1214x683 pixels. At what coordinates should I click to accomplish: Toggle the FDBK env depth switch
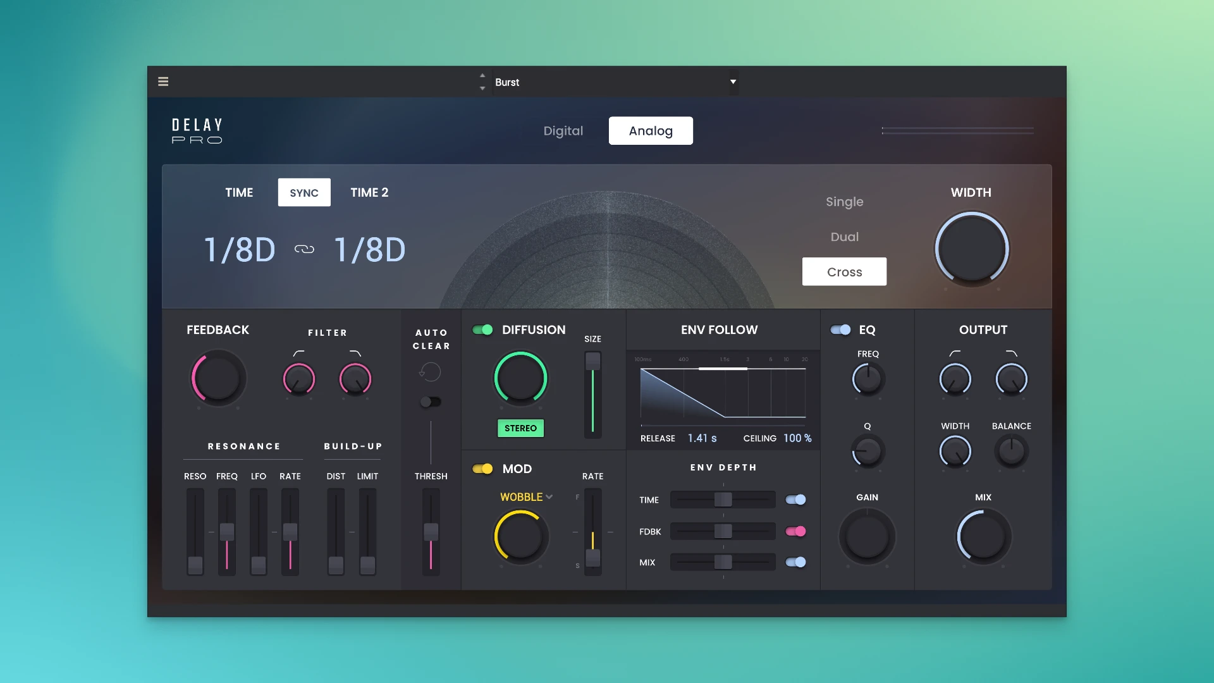pyautogui.click(x=795, y=531)
